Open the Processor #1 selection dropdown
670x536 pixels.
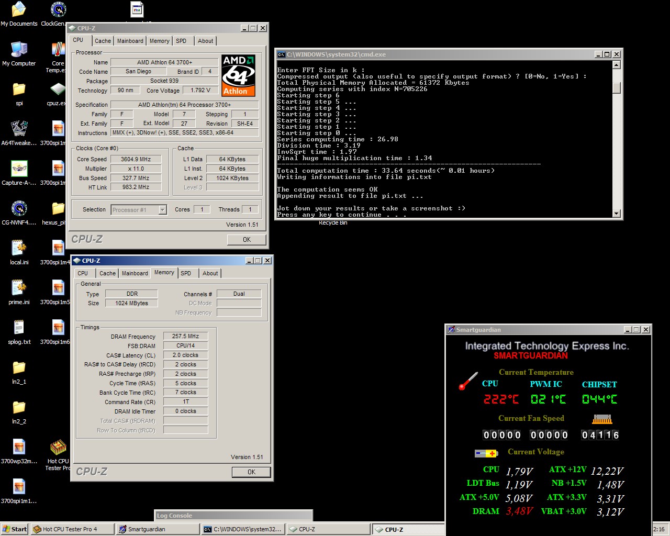tap(162, 210)
